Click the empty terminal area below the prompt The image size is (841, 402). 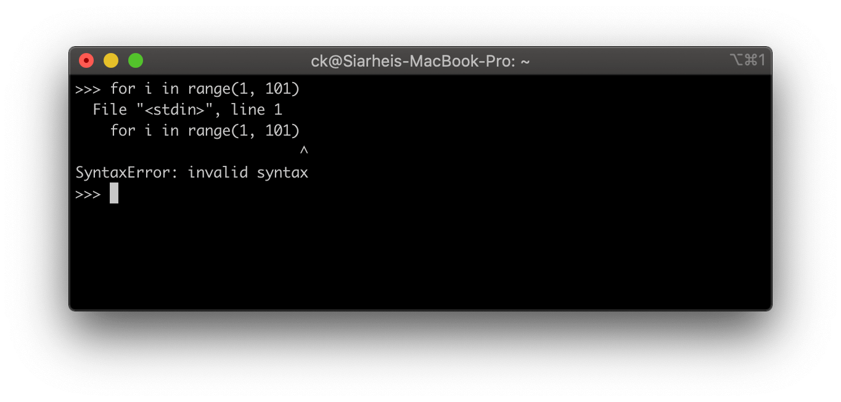[419, 259]
